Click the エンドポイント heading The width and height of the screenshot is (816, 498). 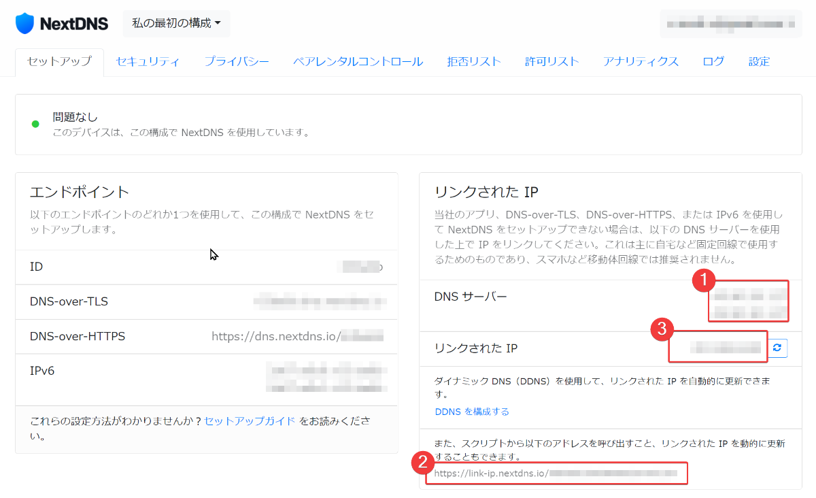coord(80,191)
